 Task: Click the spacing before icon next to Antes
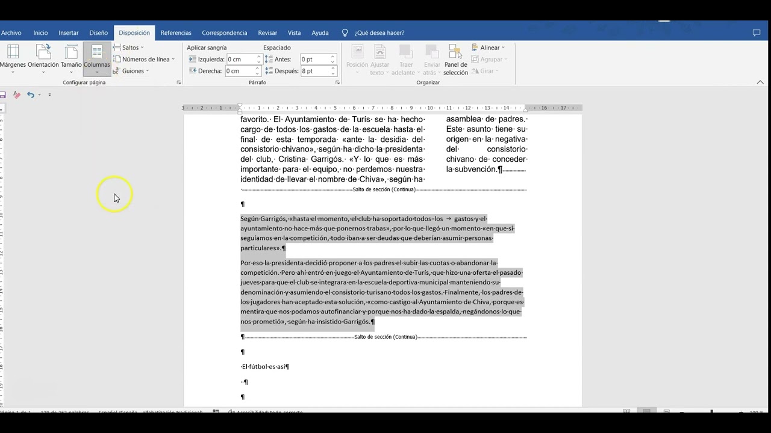click(268, 59)
